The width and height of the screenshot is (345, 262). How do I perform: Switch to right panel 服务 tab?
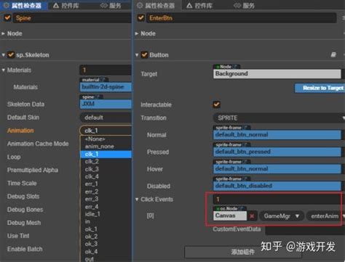pos(244,5)
